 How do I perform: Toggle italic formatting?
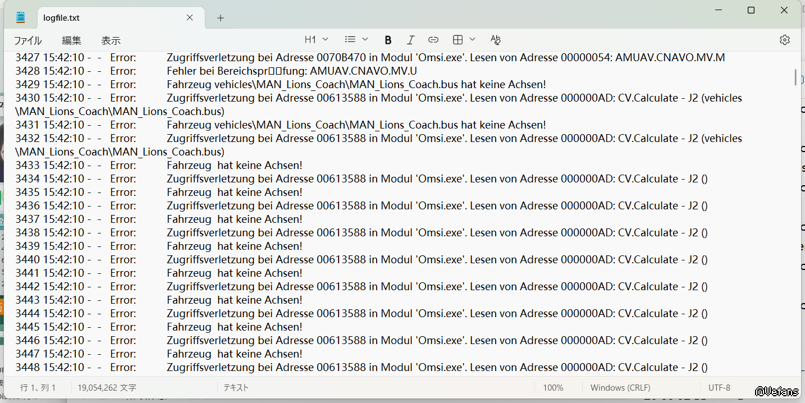pyautogui.click(x=410, y=40)
